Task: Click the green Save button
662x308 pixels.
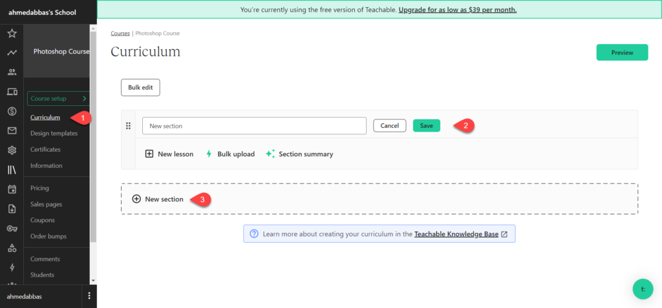Action: tap(426, 126)
